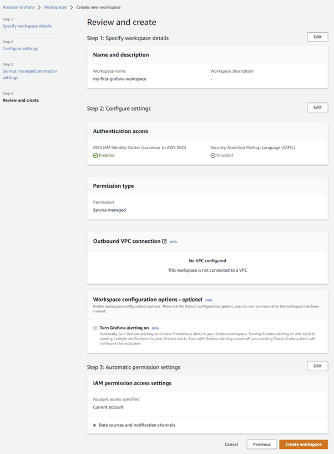Edit Step 1 workspace details
The width and height of the screenshot is (334, 454).
coord(317,37)
